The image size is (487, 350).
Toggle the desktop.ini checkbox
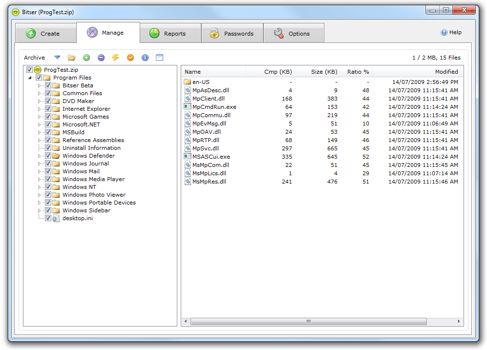[x=48, y=218]
